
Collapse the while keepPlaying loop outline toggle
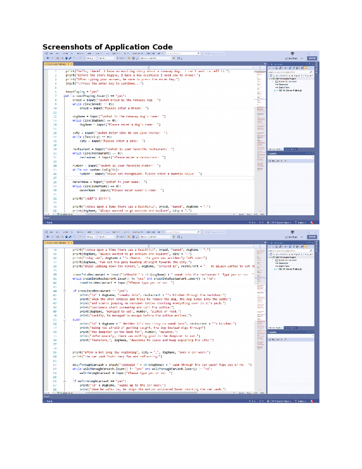tap(65, 96)
